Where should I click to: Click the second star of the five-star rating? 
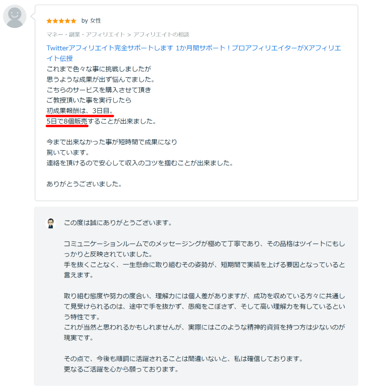tap(55, 21)
